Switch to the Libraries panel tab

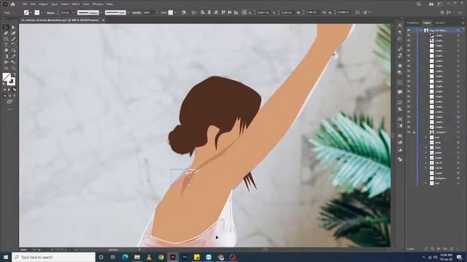point(439,23)
